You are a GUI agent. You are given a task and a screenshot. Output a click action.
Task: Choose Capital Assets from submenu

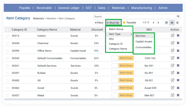(x=144, y=42)
